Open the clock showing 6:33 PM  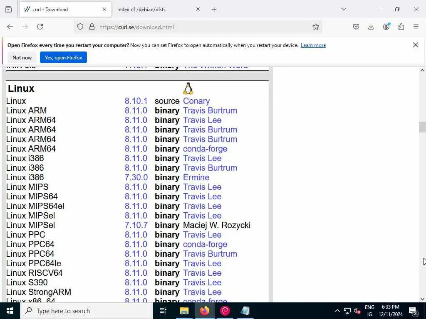[x=390, y=311]
